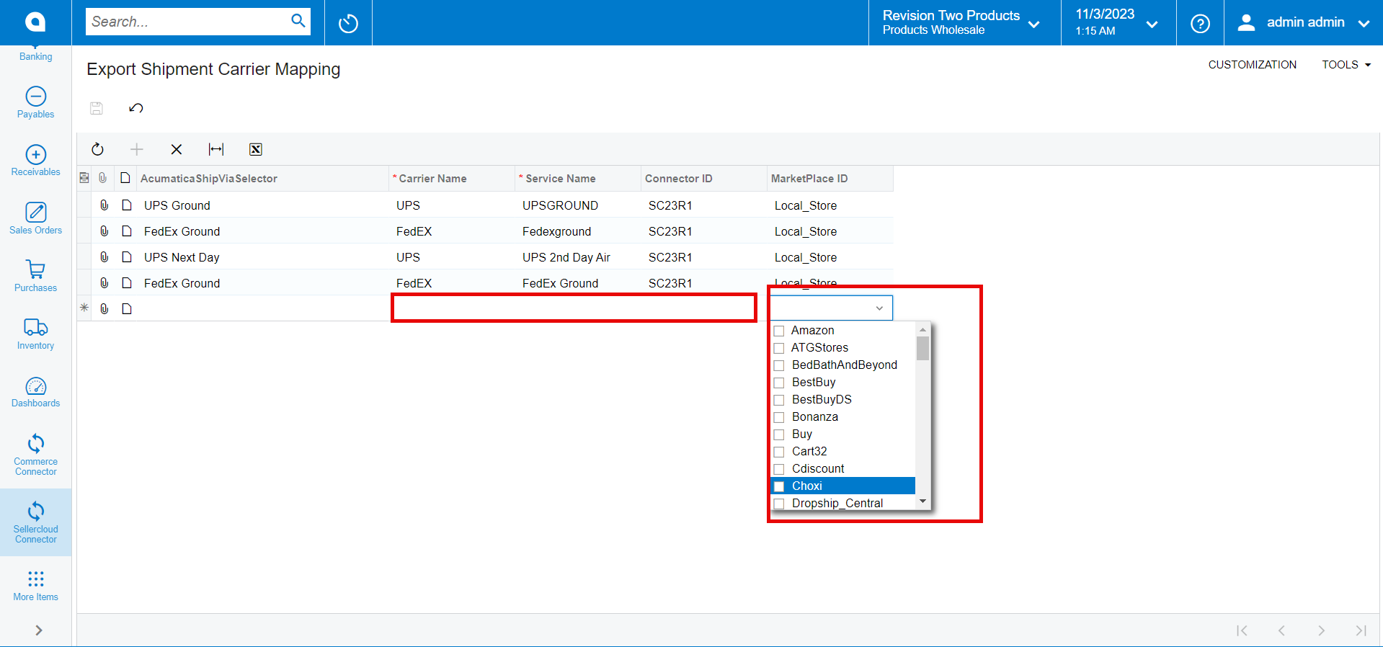Go to the first grid page
1383x647 pixels.
pyautogui.click(x=1242, y=630)
